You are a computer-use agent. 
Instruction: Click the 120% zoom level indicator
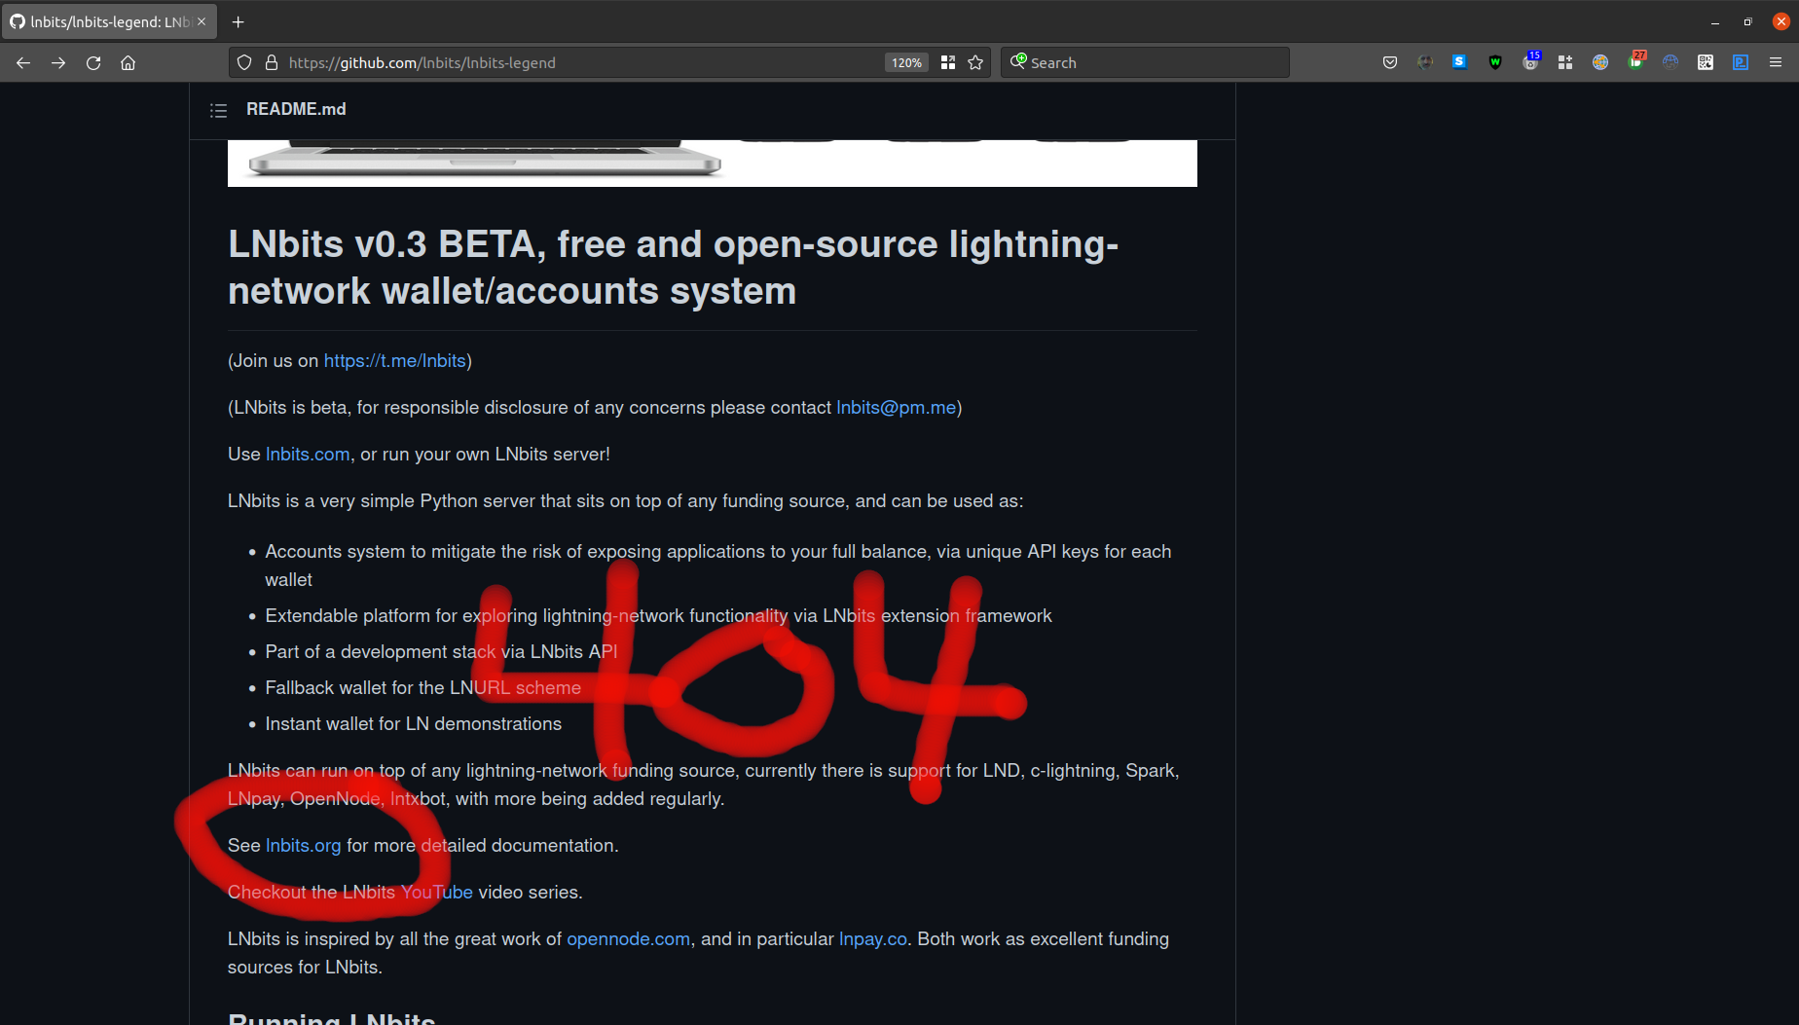[906, 62]
